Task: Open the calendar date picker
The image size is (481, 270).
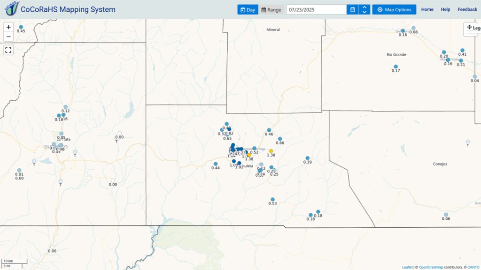Action: (352, 9)
